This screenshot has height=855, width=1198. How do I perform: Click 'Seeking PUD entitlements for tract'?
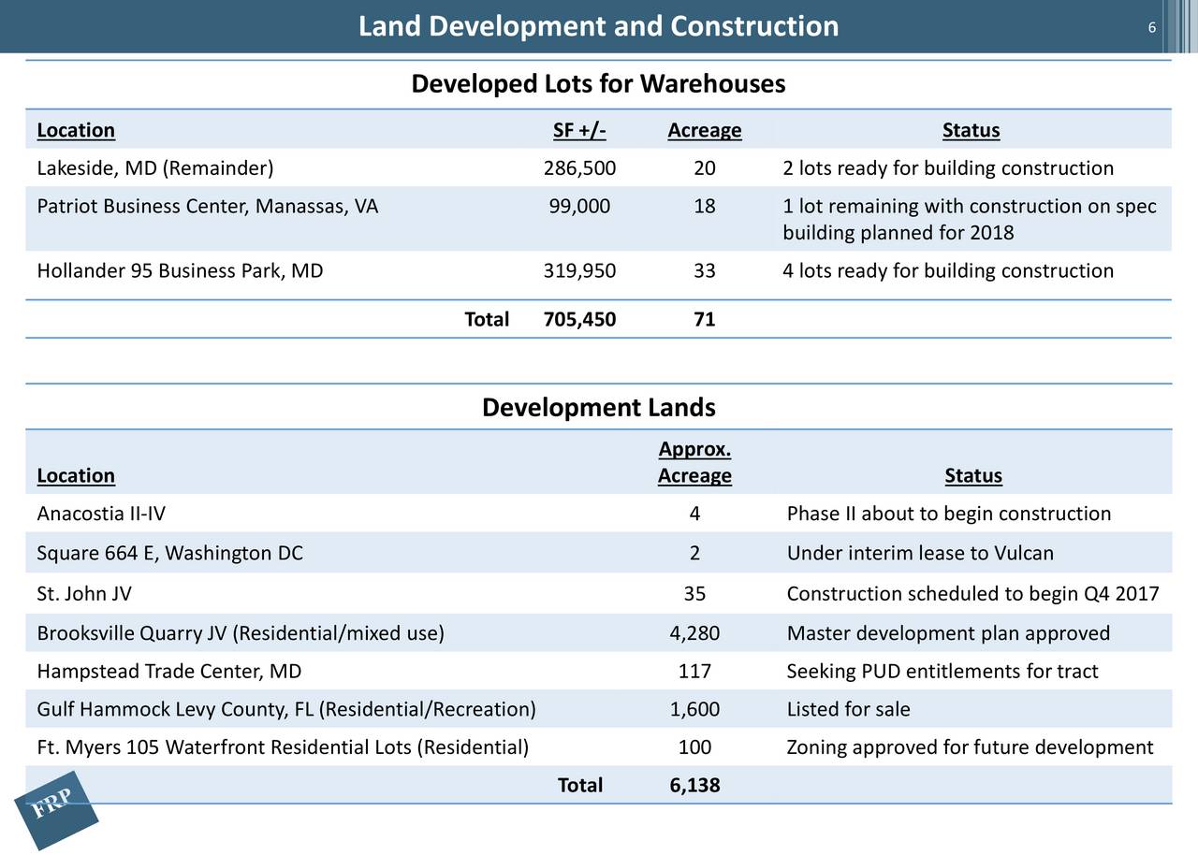click(942, 672)
